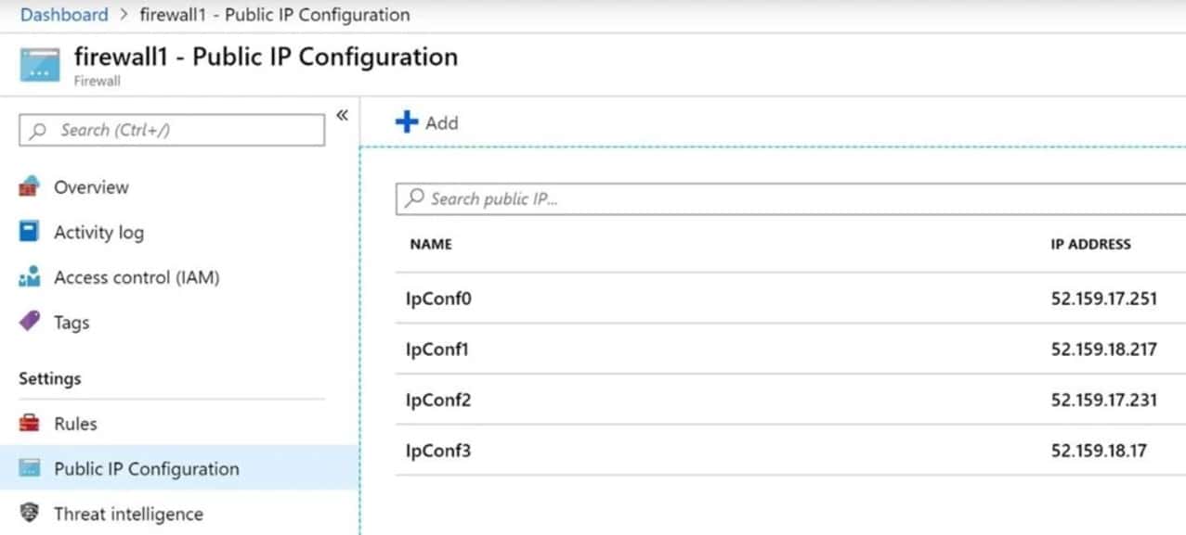Open the Activity log menu item
This screenshot has height=535, width=1186.
[x=98, y=233]
